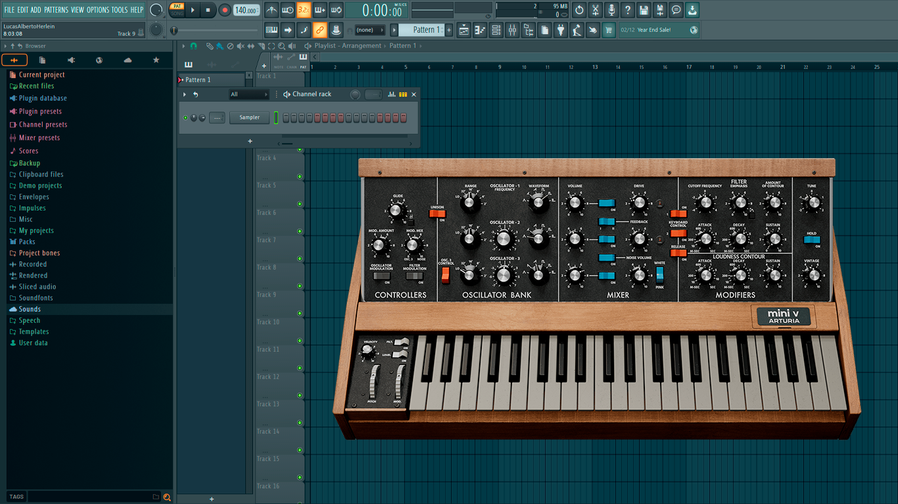The height and width of the screenshot is (504, 898).
Task: Select Pattern 1 in the picker list
Action: (x=211, y=79)
